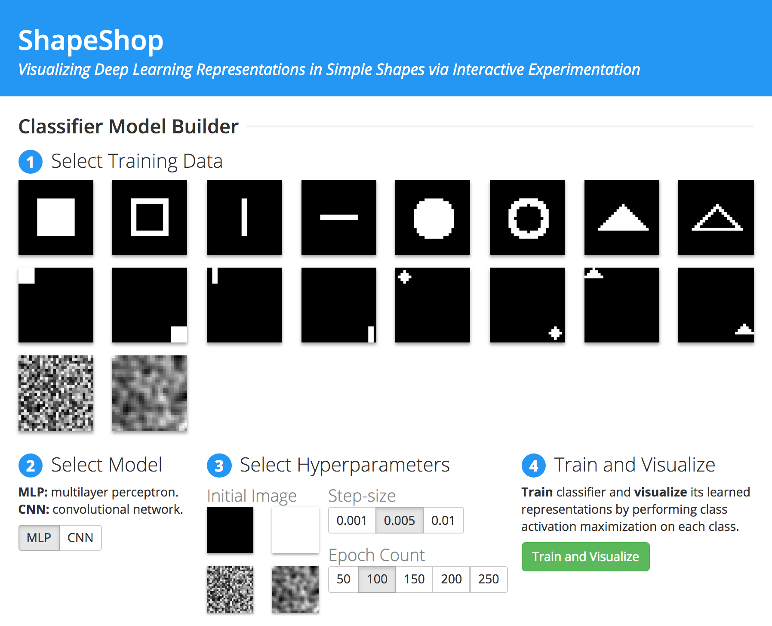Pick the filled triangle training image
The height and width of the screenshot is (626, 772).
pyautogui.click(x=622, y=217)
